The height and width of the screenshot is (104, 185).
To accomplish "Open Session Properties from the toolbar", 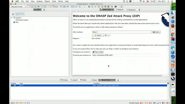I will tap(42, 7).
